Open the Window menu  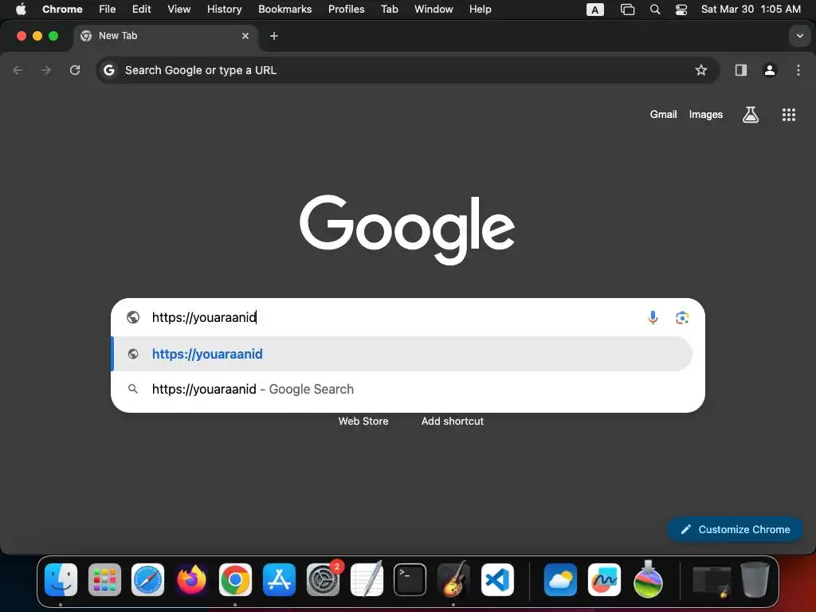click(433, 10)
